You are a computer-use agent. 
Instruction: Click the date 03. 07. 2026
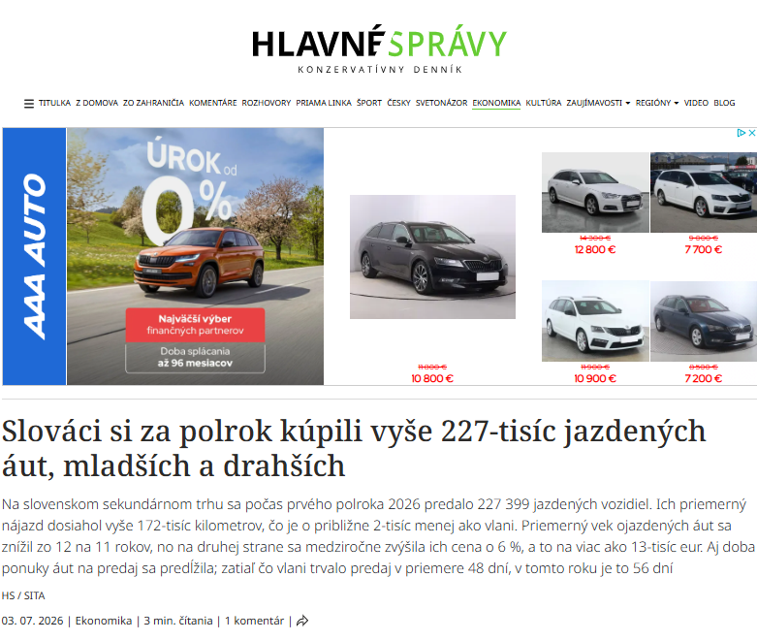[x=32, y=621]
